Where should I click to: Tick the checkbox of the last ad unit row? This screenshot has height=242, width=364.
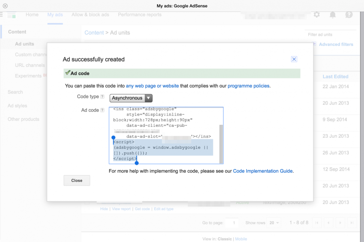coord(87,203)
